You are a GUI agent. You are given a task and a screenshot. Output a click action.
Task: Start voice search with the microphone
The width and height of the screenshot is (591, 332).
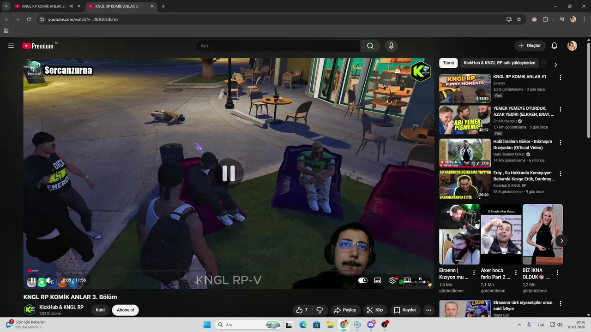(391, 46)
